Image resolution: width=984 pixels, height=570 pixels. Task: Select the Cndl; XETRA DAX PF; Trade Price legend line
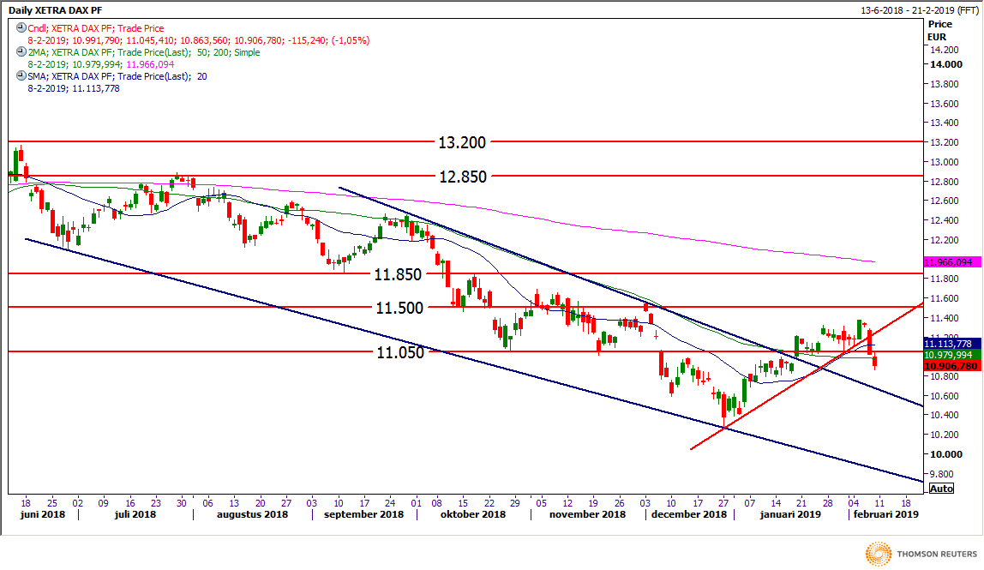(95, 28)
